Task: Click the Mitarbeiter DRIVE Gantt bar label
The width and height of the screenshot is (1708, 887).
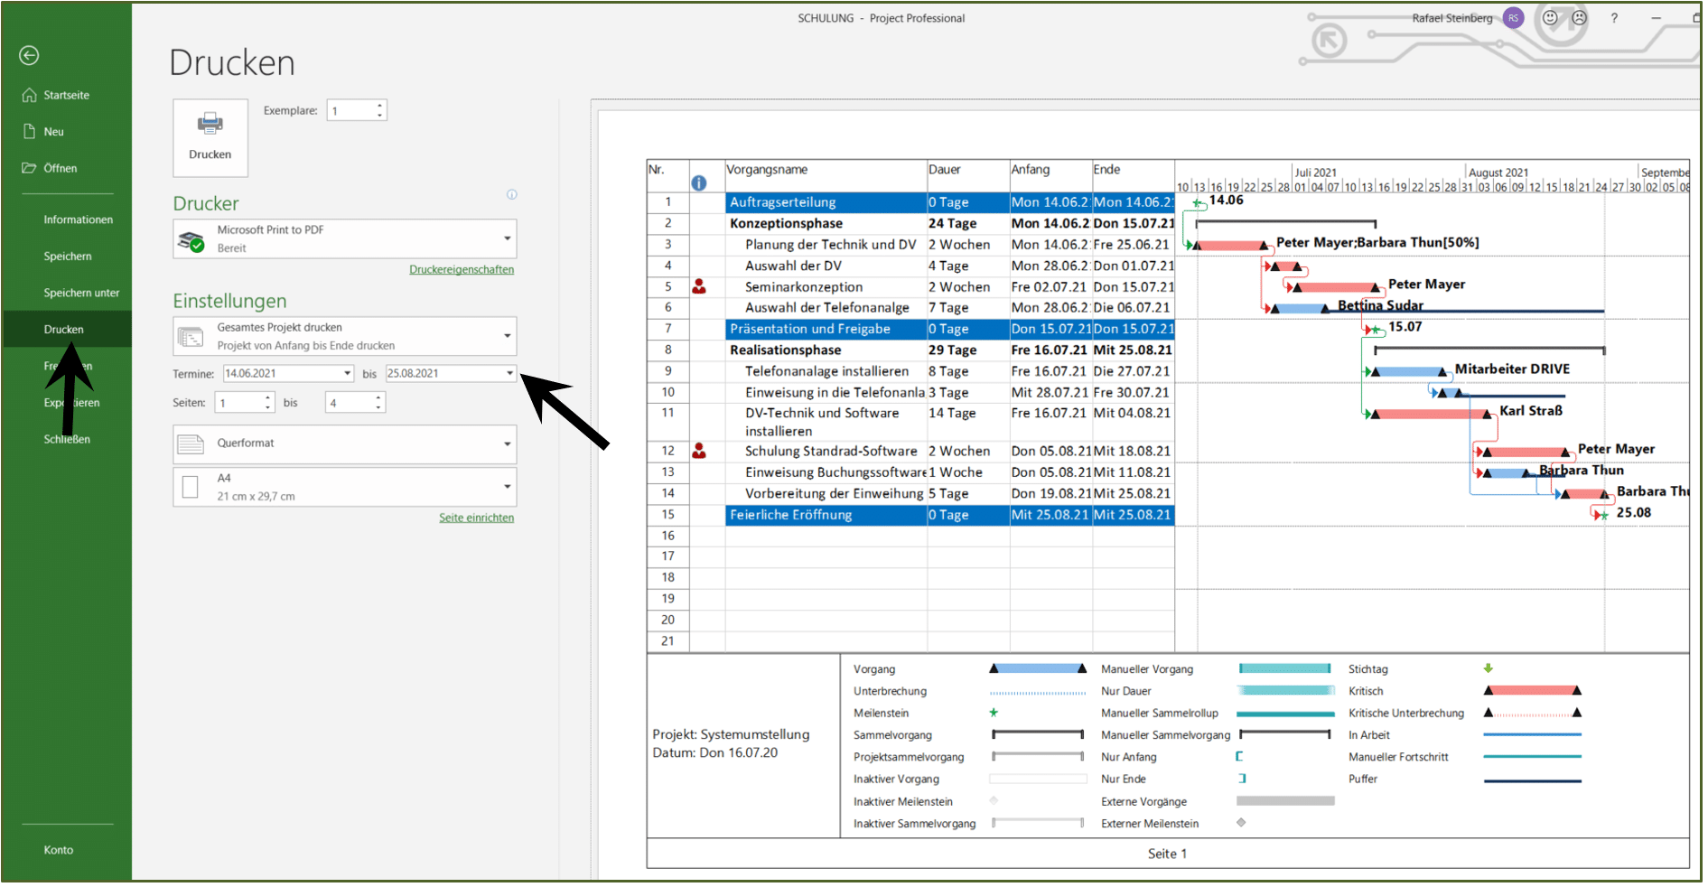Action: 1512,369
